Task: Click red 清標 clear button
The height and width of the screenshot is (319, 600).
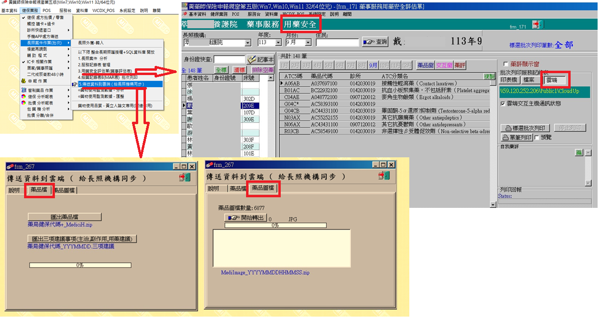Action: click(239, 70)
